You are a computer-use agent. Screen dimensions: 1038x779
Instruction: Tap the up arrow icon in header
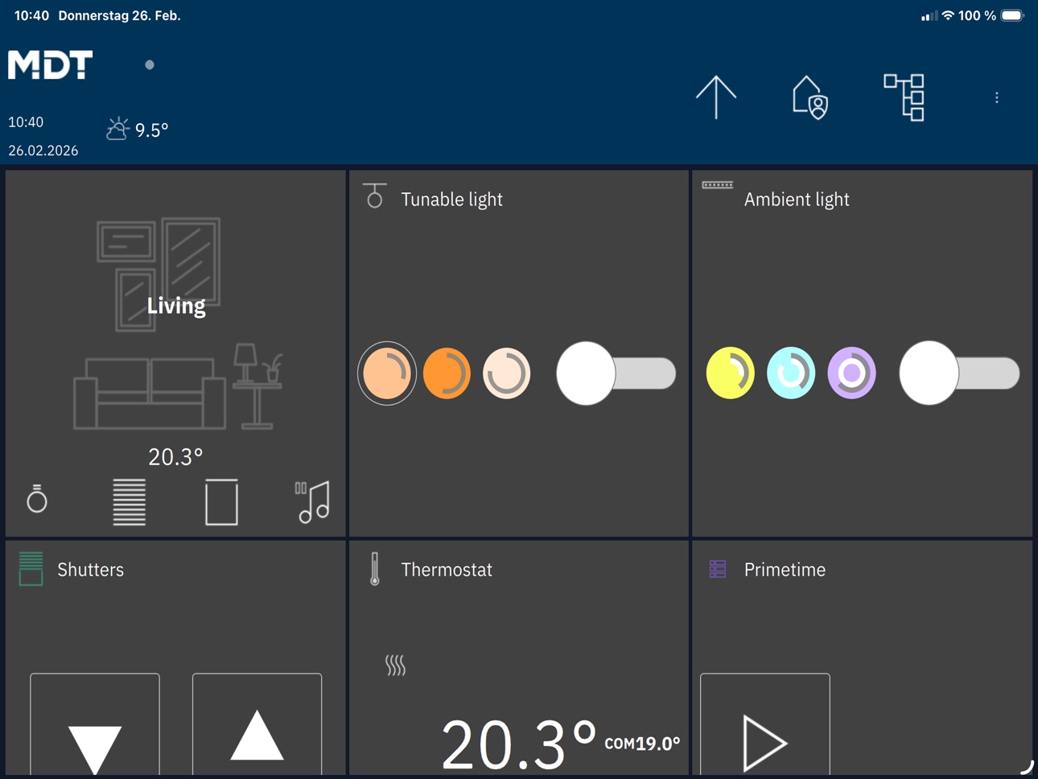click(716, 97)
